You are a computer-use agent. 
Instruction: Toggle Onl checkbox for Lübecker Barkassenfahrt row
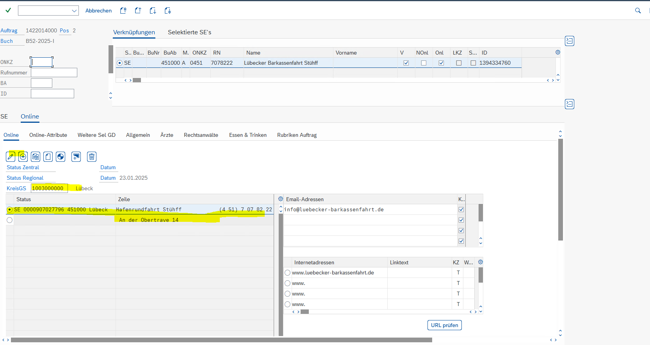[441, 63]
